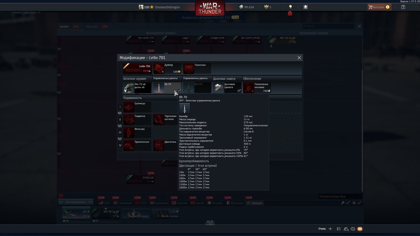420x236 pixels.
Task: Click the War Thunder logo button
Action: tap(210, 9)
